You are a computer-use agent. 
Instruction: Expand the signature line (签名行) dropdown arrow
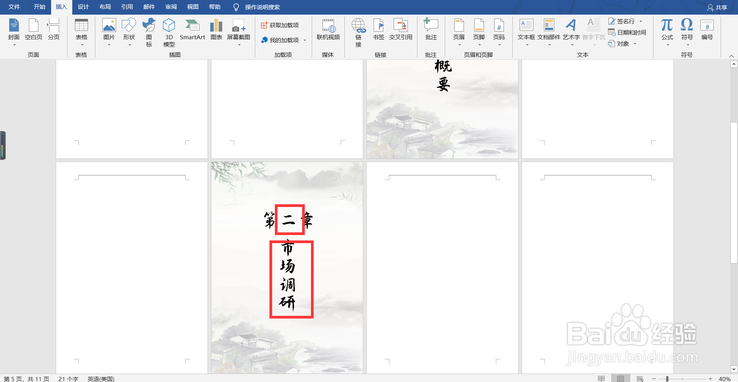[641, 21]
